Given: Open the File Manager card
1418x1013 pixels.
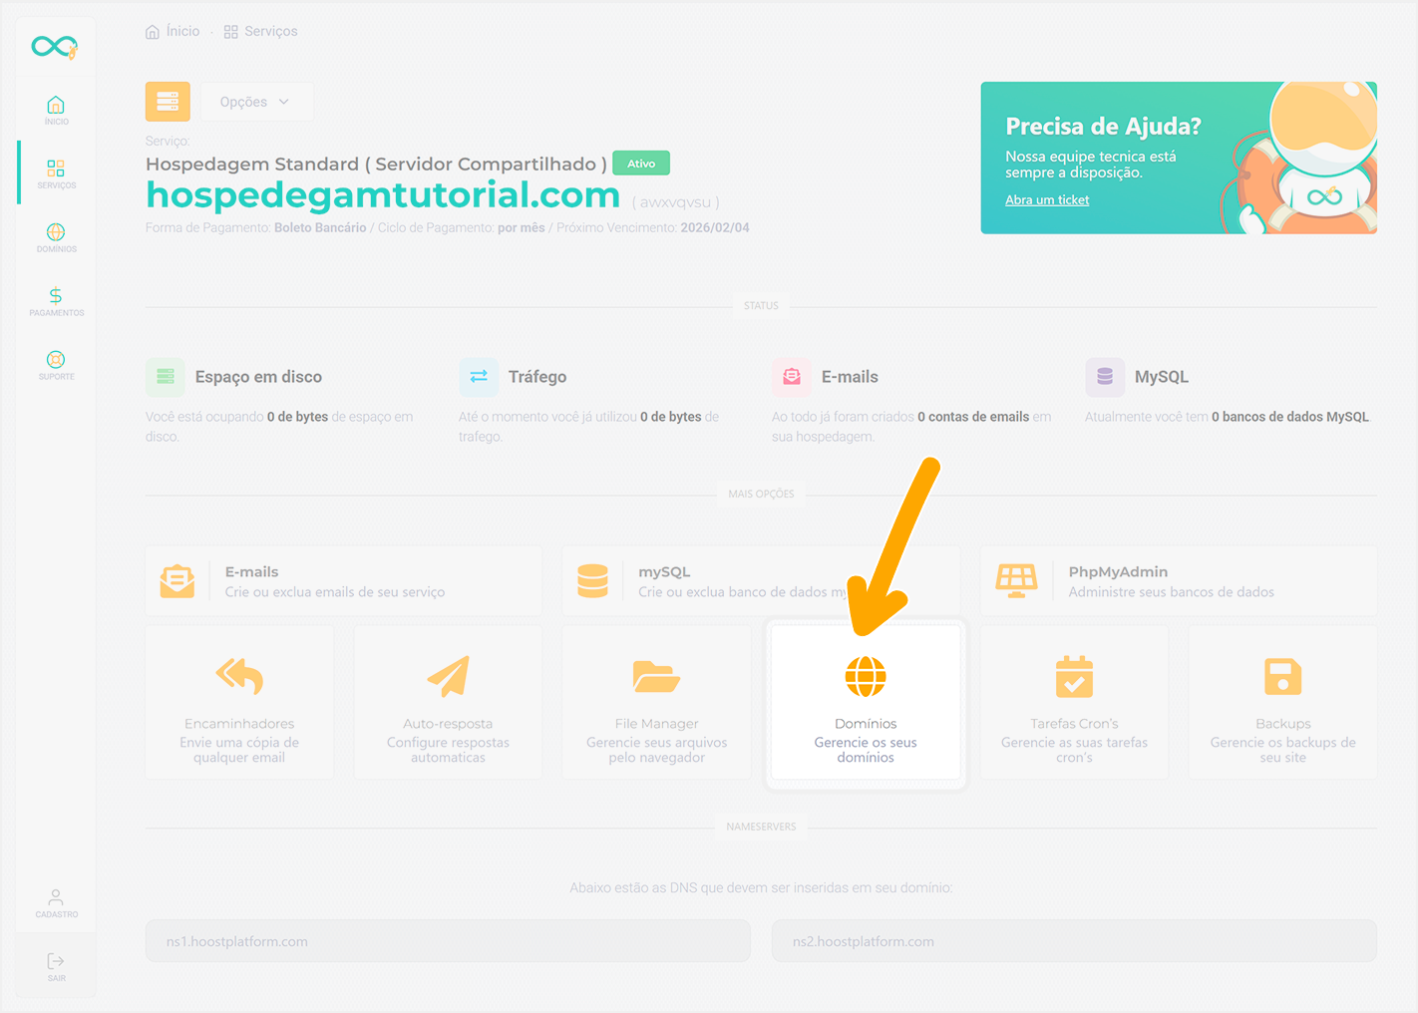Looking at the screenshot, I should coord(656,704).
